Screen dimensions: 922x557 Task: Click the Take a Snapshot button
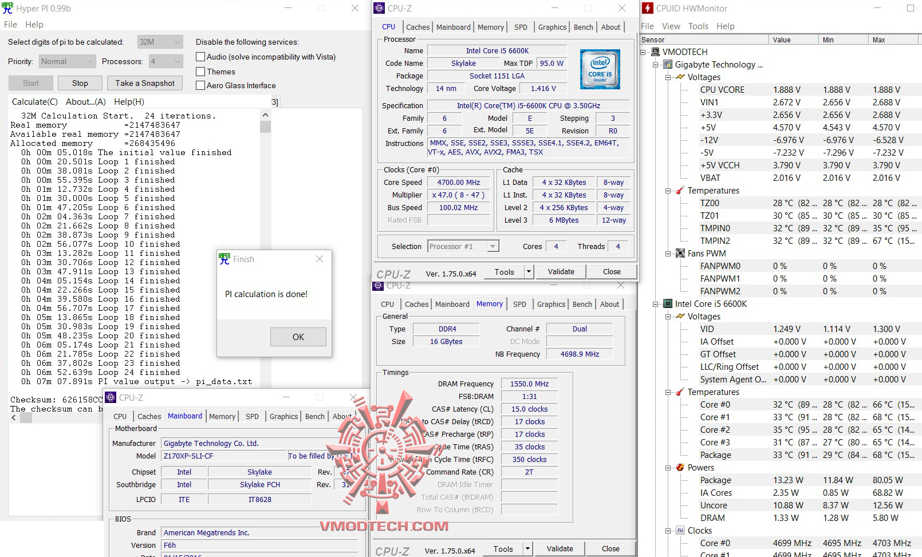click(x=145, y=83)
